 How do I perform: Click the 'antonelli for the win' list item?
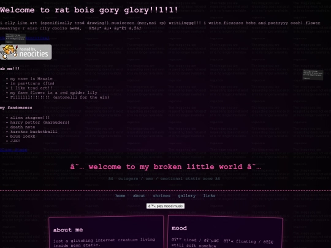point(59,97)
